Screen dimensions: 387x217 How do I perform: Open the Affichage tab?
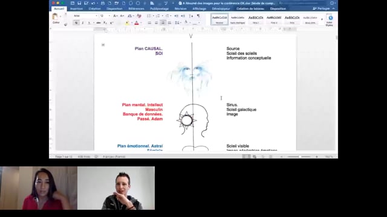pos(199,8)
